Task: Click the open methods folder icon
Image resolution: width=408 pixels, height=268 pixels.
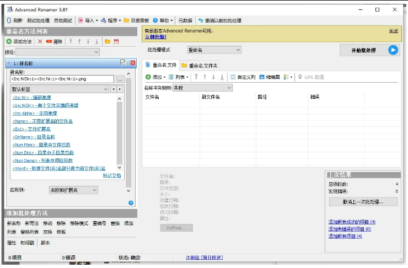Action: [x=108, y=41]
